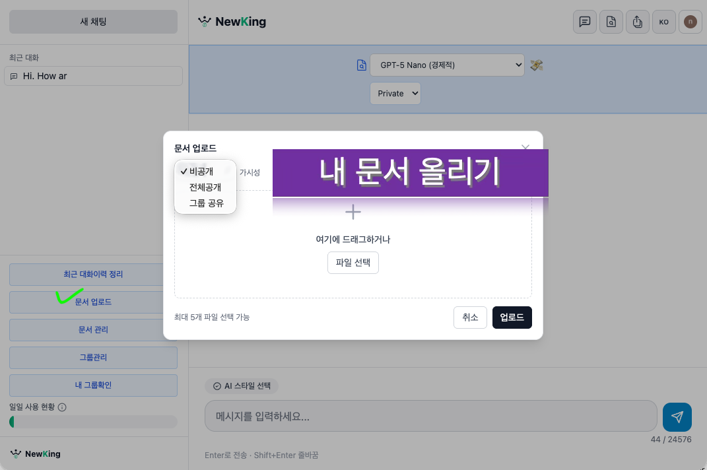The image size is (707, 470).
Task: Open chat conversations via speech bubble icon
Action: (584, 22)
